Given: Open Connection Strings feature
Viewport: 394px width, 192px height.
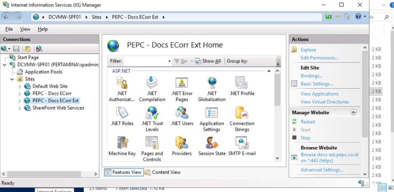Looking at the screenshot, I should (x=242, y=119).
